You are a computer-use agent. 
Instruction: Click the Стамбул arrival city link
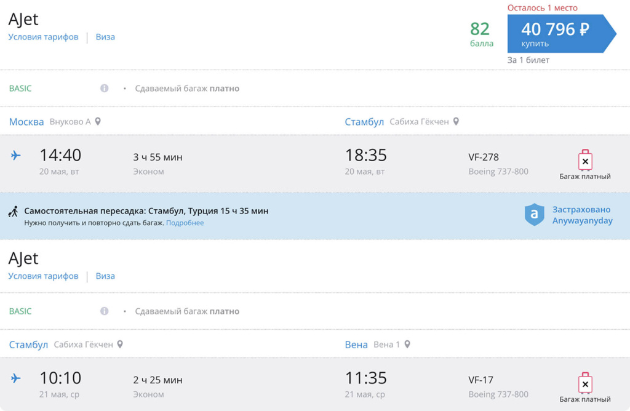click(364, 122)
